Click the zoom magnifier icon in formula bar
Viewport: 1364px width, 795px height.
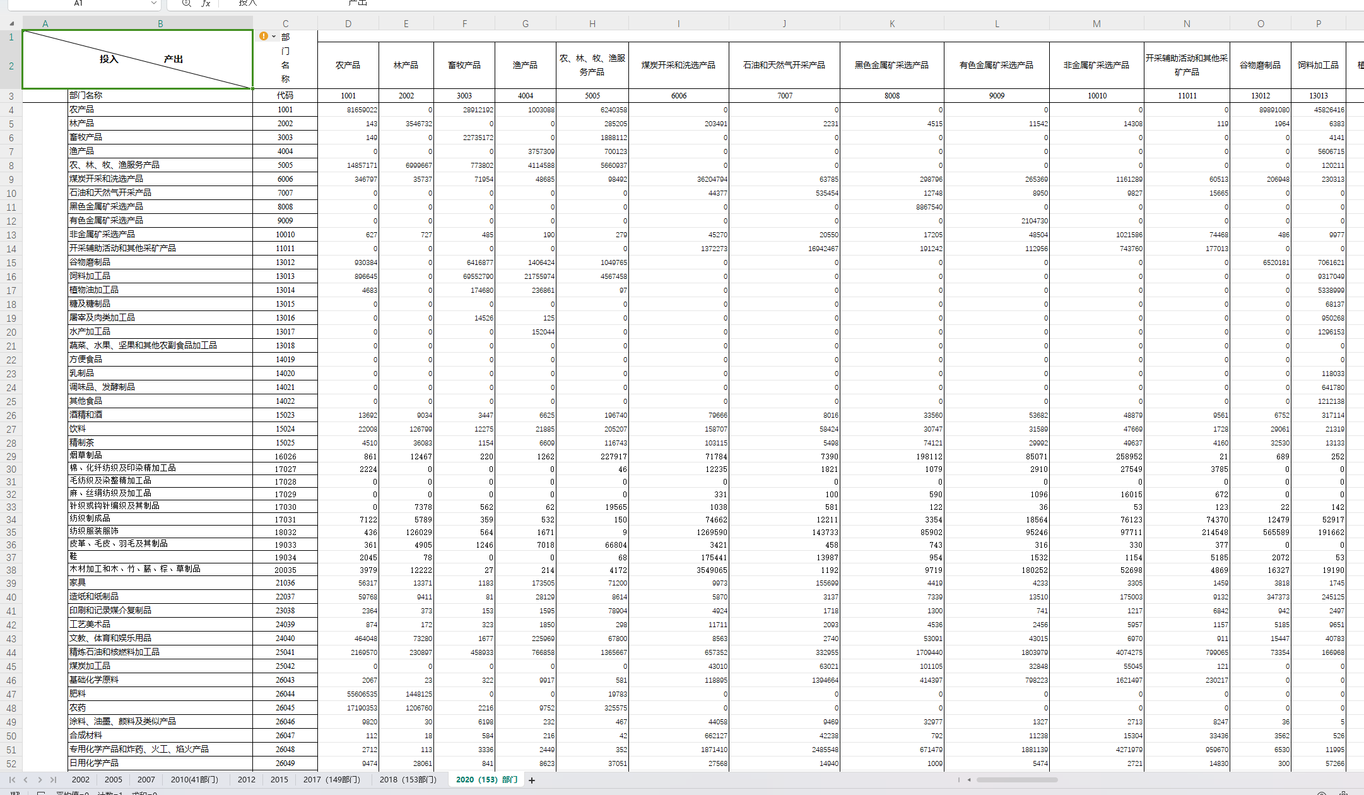(x=186, y=3)
